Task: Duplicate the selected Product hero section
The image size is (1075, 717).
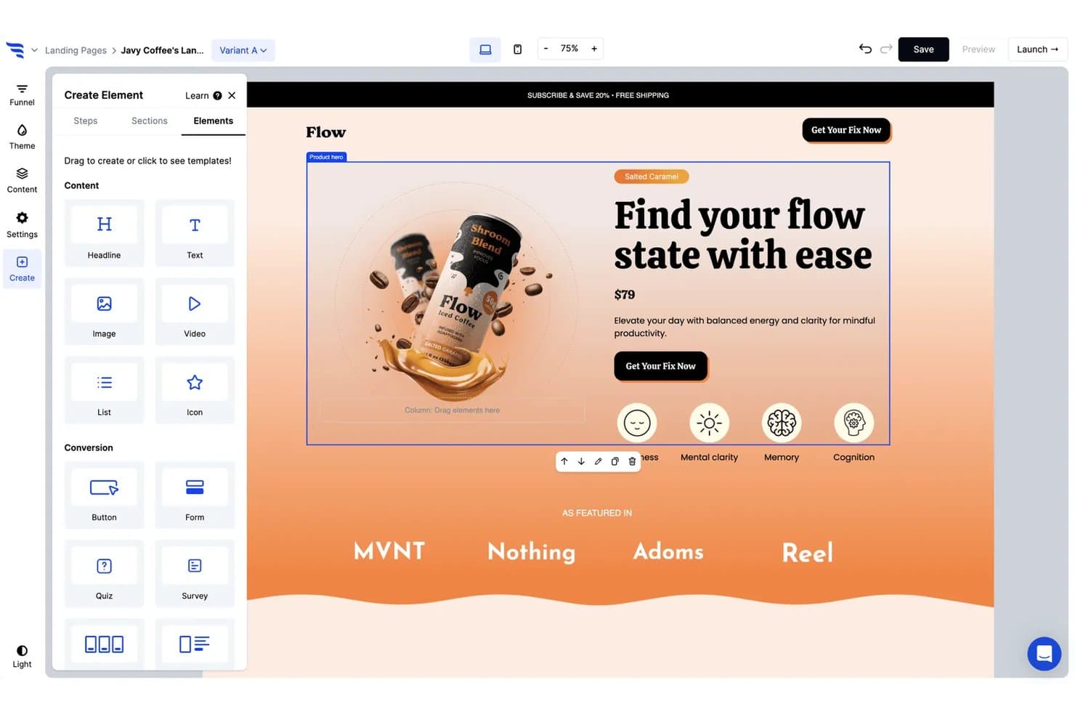Action: pyautogui.click(x=614, y=461)
